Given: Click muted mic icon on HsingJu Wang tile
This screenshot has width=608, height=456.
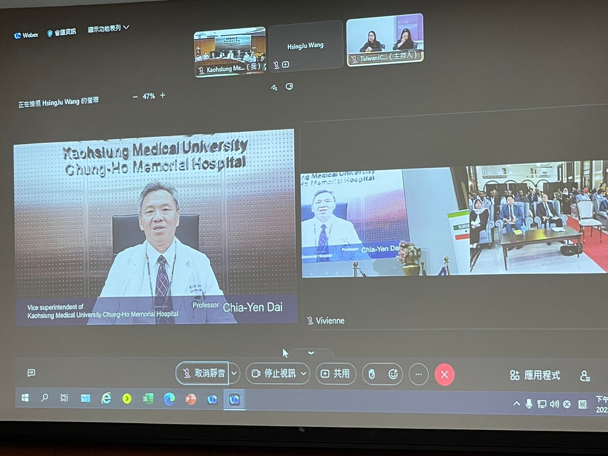Looking at the screenshot, I should (x=276, y=65).
